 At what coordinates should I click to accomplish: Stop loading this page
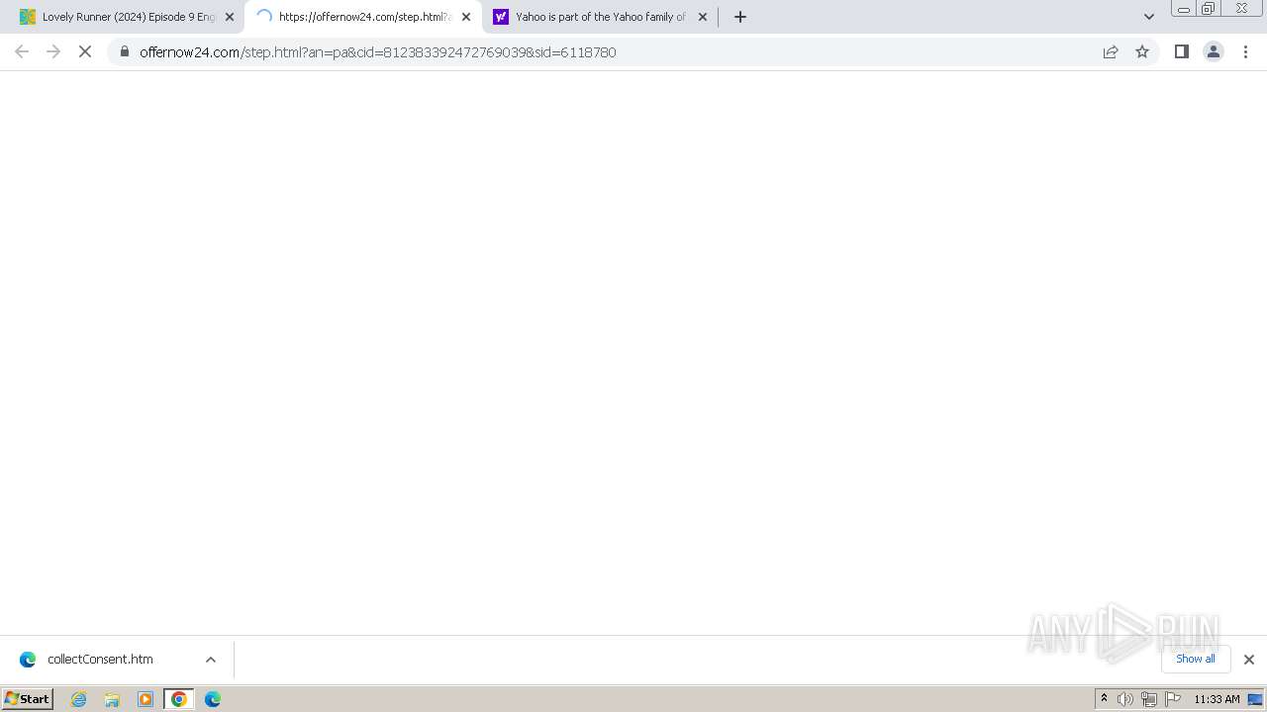point(85,51)
